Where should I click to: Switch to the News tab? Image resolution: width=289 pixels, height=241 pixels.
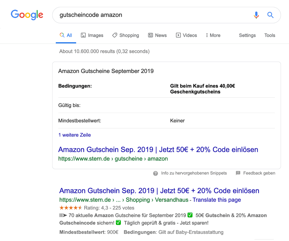point(157,35)
